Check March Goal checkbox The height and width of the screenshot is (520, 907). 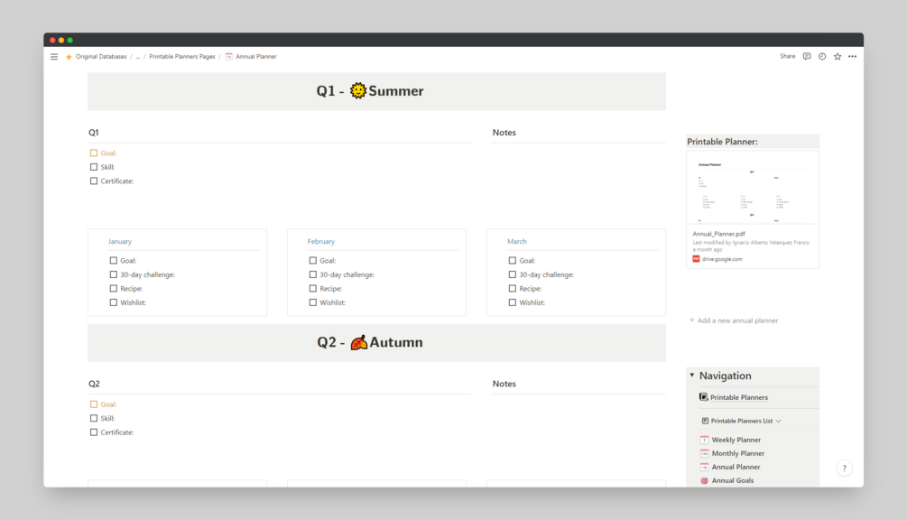pyautogui.click(x=513, y=261)
